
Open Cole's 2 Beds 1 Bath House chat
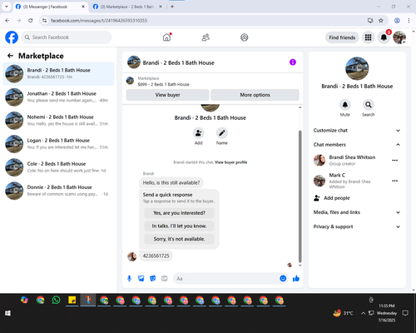pos(58,167)
